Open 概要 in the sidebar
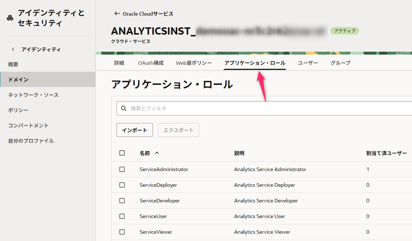 tap(13, 64)
